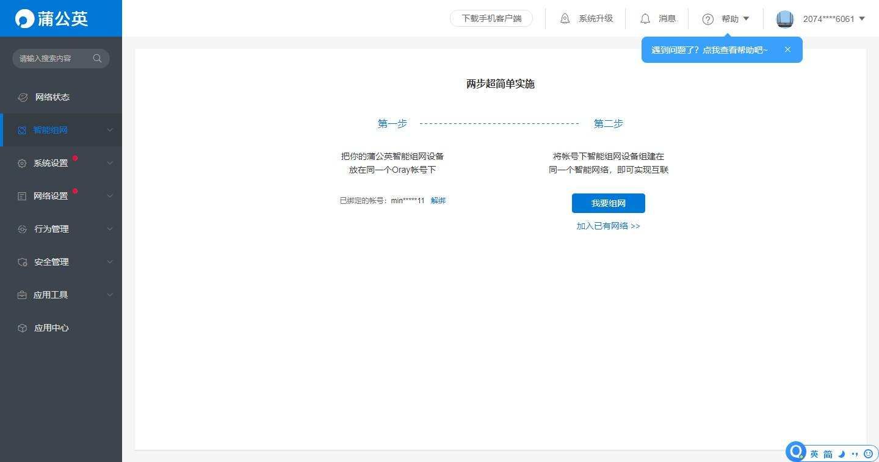The height and width of the screenshot is (462, 879).
Task: Select 行为管理 in the sidebar
Action: (x=51, y=229)
